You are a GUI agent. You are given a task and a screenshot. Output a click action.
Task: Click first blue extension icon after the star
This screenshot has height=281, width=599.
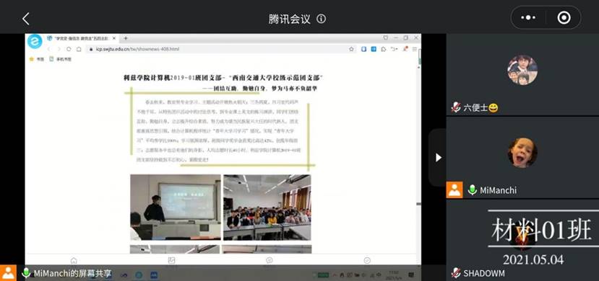pos(363,49)
